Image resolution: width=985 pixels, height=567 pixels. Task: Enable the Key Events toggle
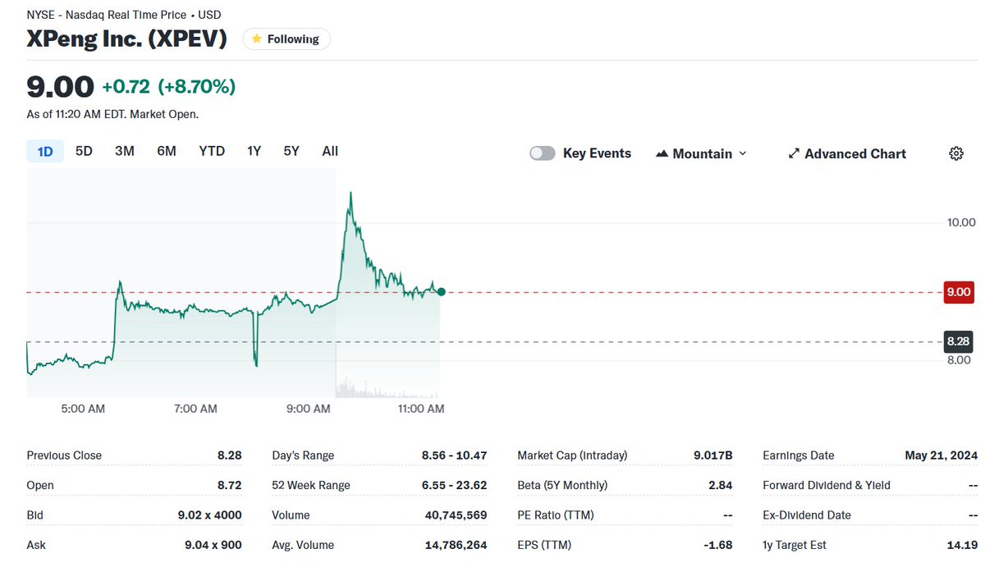coord(542,153)
